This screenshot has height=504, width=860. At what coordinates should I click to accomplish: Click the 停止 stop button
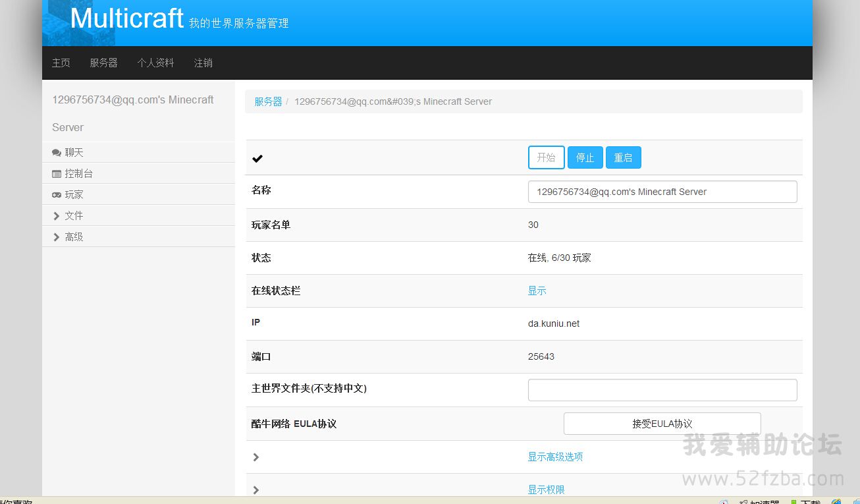tap(585, 157)
